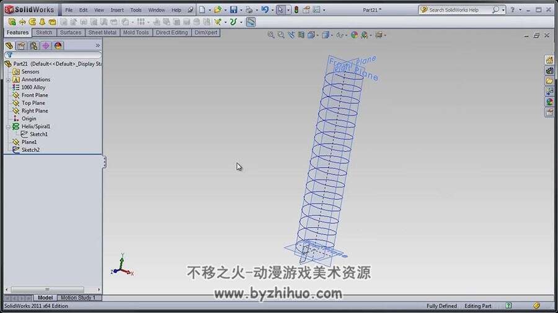Viewport: 558px width, 313px height.
Task: Click the Instant3D icon
Action: tap(251, 22)
